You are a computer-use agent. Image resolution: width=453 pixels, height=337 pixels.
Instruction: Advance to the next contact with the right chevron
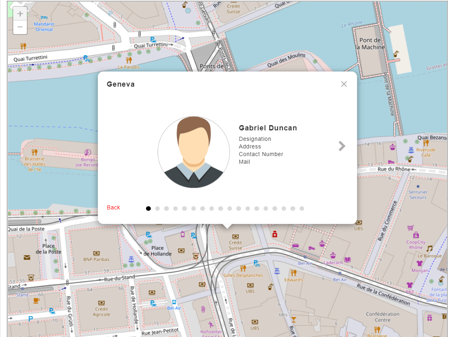point(341,146)
